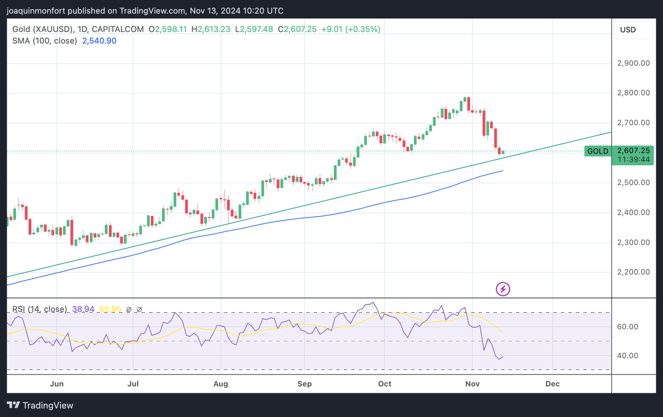Click the 11:39:44 countdown timer

633,160
